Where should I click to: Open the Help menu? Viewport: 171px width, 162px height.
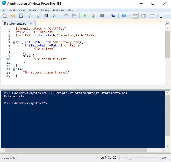pos(71,10)
